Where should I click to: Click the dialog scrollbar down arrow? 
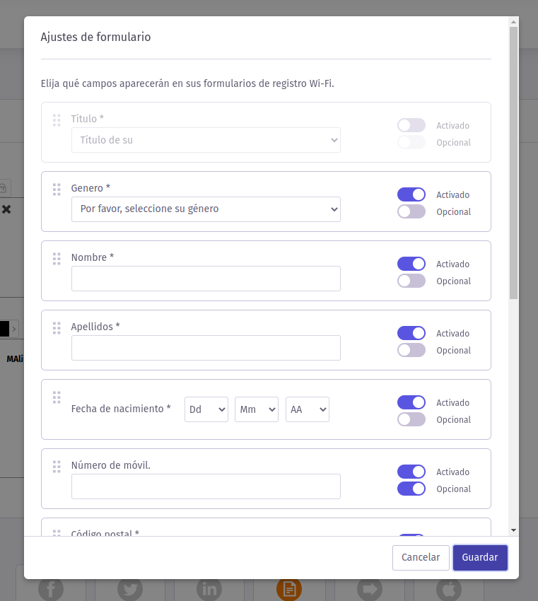[513, 530]
